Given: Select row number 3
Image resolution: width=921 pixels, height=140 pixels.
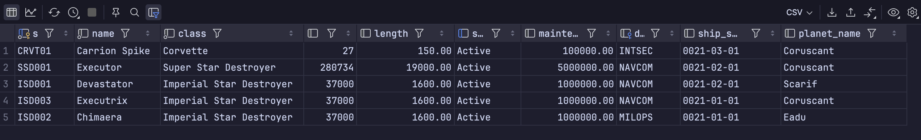Looking at the screenshot, I should (x=6, y=84).
